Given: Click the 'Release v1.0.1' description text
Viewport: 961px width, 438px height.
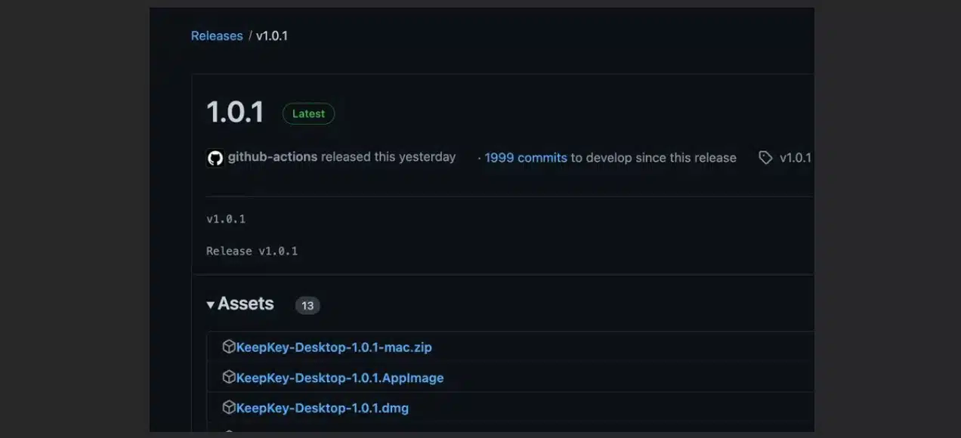Looking at the screenshot, I should [252, 251].
